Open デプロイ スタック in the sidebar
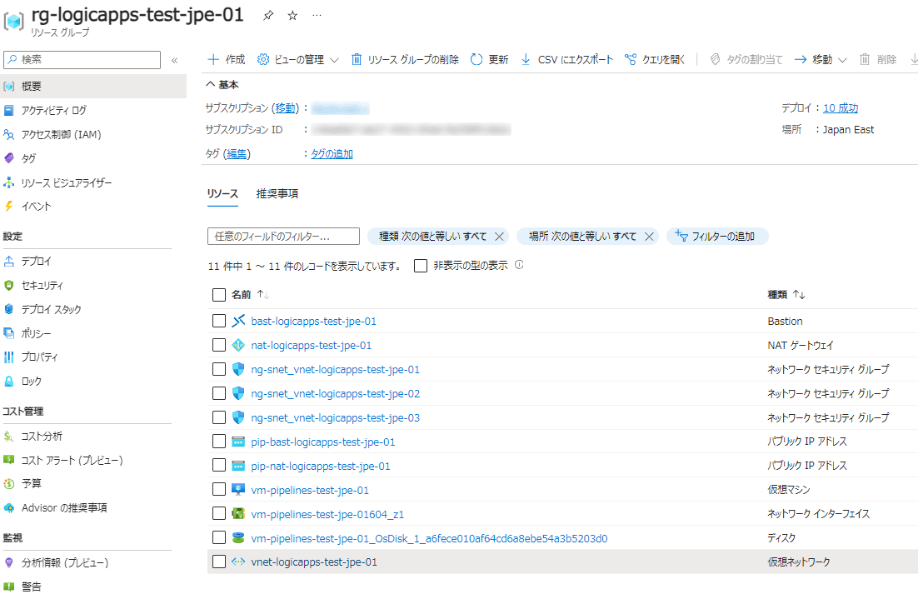 pyautogui.click(x=51, y=309)
